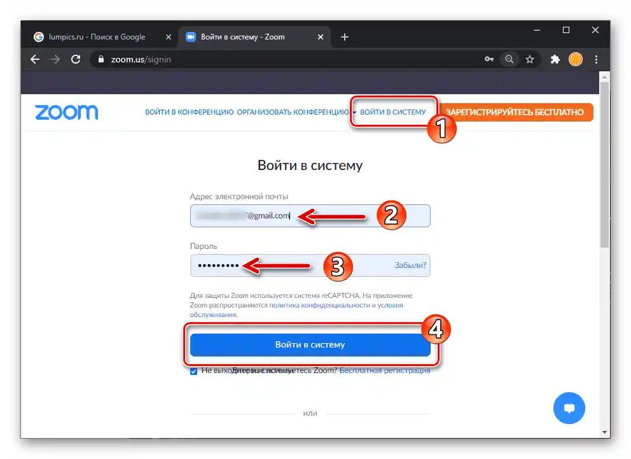Close the Chrome window
The width and height of the screenshot is (631, 459).
coord(595,30)
